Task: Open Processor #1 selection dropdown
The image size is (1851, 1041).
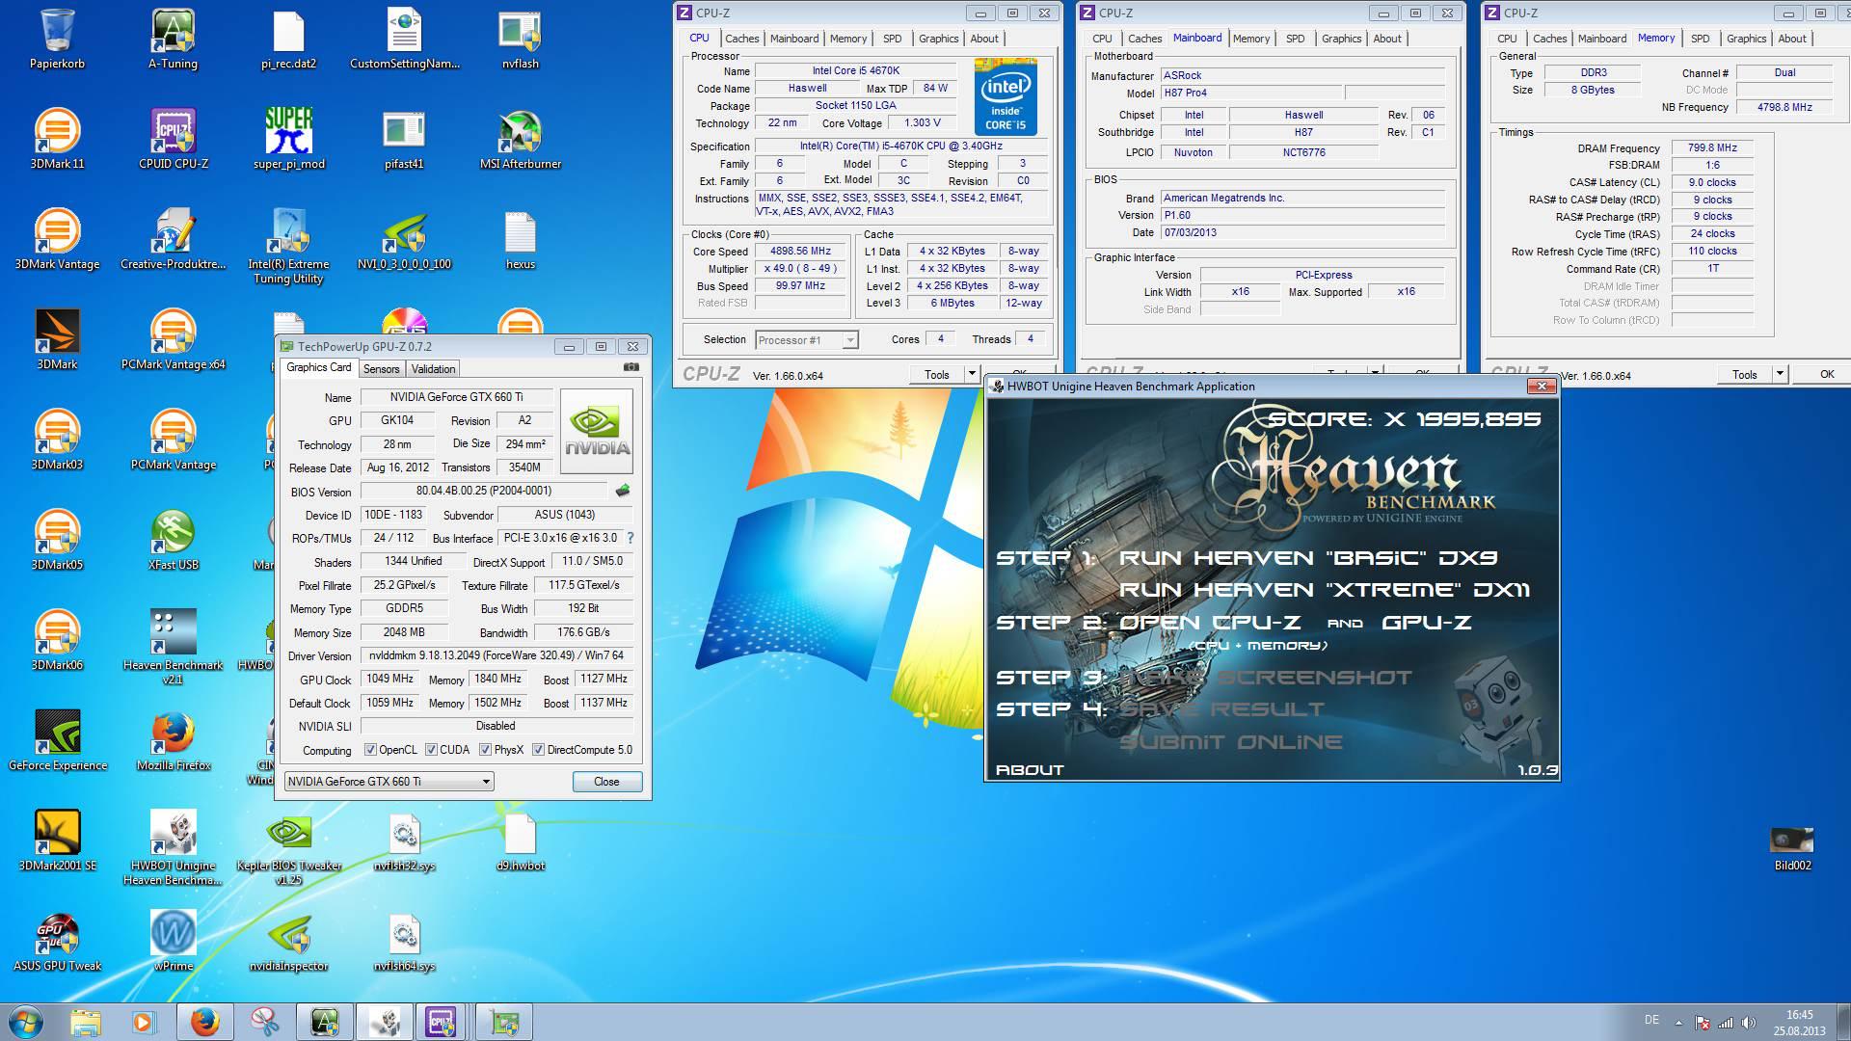Action: pyautogui.click(x=807, y=340)
